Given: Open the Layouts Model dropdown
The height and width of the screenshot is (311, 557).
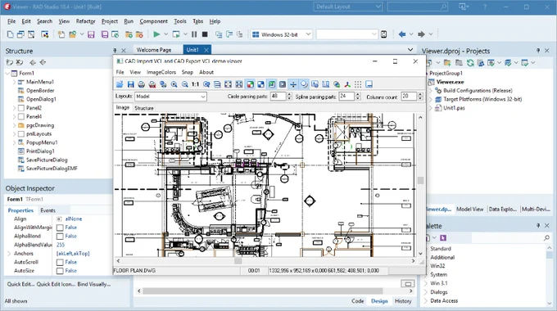Looking at the screenshot, I should pos(170,97).
